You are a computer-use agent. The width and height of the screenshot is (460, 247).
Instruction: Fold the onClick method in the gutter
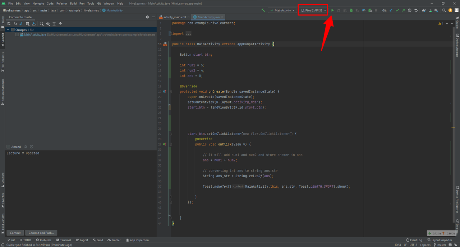171,145
